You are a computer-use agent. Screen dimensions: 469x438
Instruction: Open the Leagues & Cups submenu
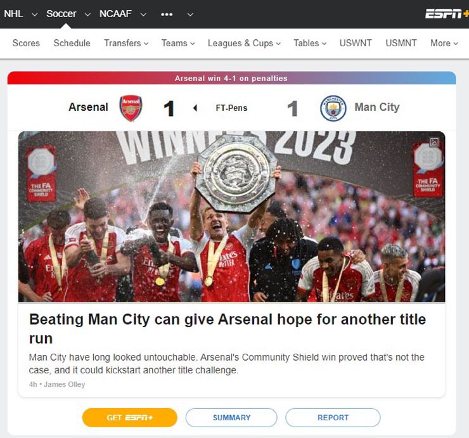(x=244, y=43)
